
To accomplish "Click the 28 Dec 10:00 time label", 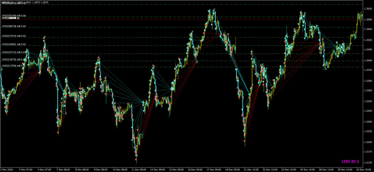I will coord(326,170).
